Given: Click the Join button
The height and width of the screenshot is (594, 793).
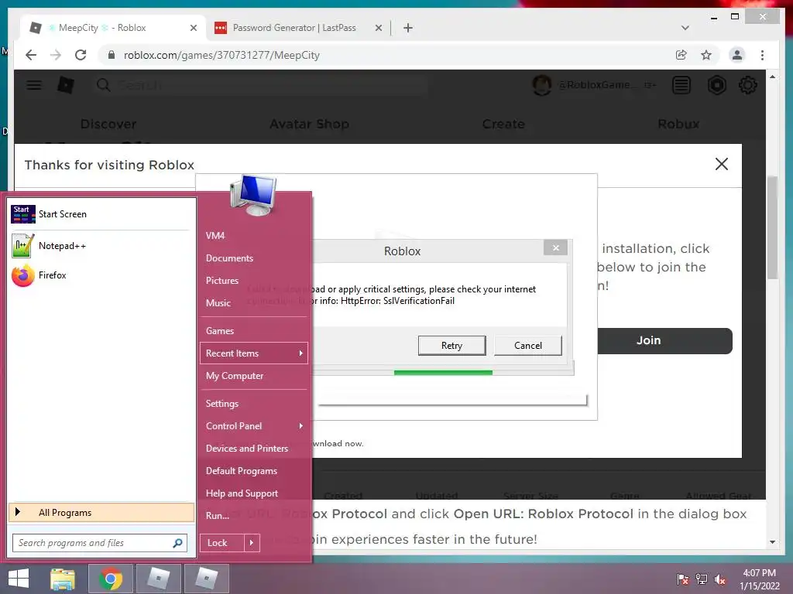Looking at the screenshot, I should [664, 341].
